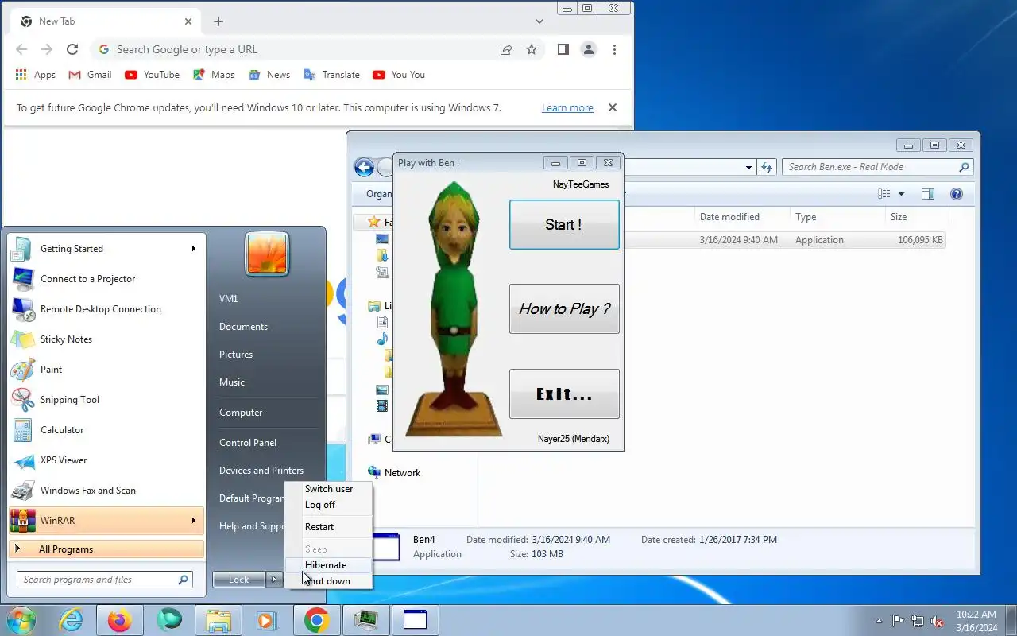Click the Start! button in Play with Ben

(x=564, y=225)
